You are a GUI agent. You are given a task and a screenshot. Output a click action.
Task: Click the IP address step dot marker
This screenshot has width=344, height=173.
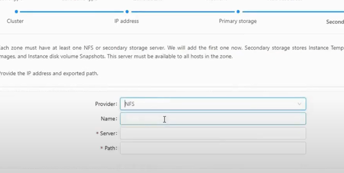pyautogui.click(x=127, y=11)
